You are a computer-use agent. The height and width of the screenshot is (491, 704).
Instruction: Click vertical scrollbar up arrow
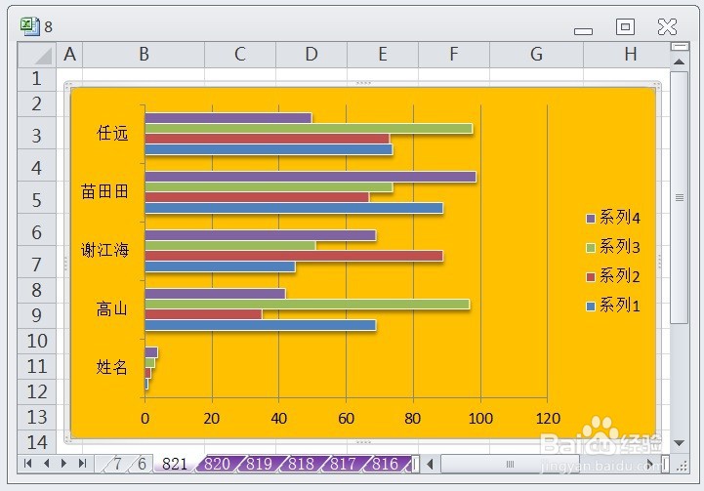coord(680,61)
